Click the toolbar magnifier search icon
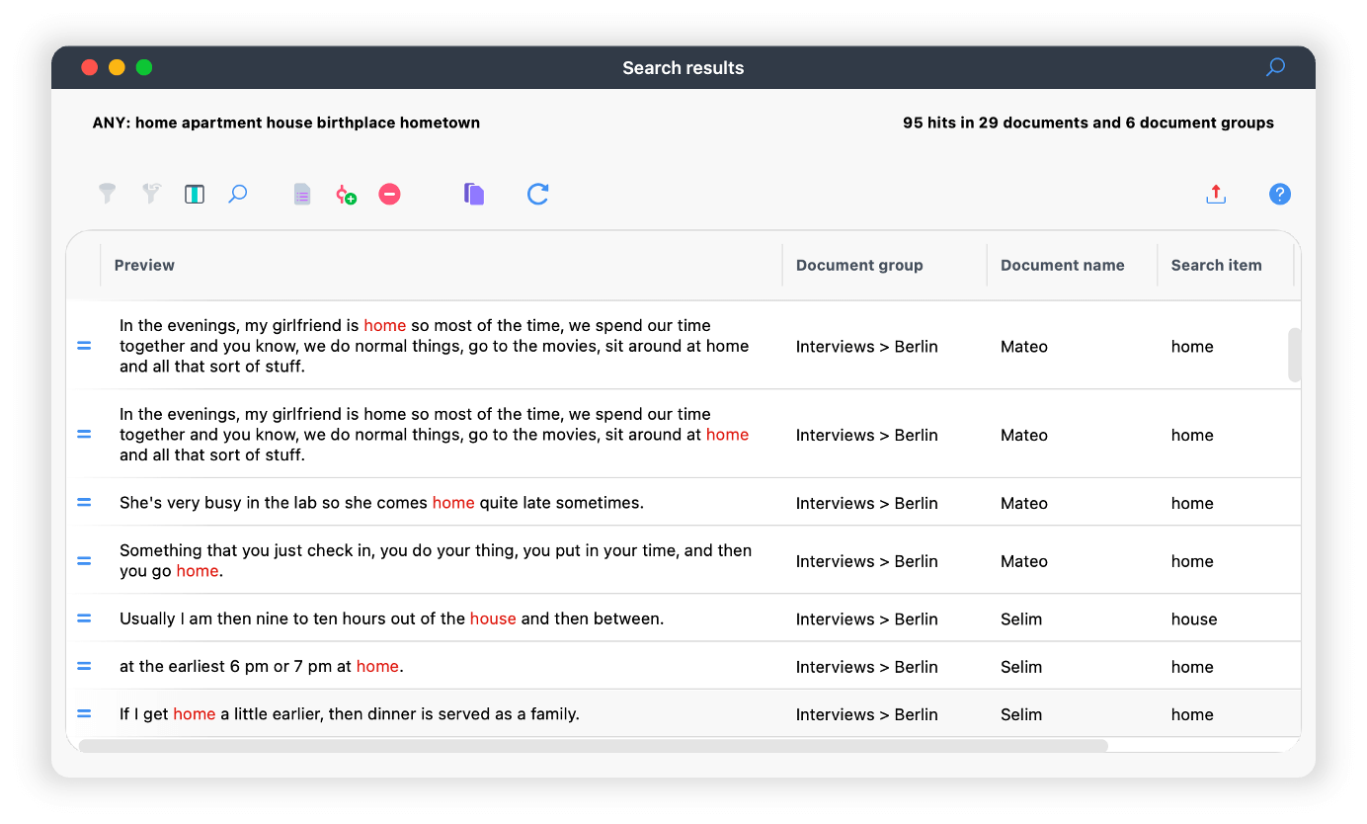The height and width of the screenshot is (824, 1367). tap(238, 194)
